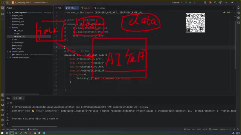Screen dimensions: 241x135
Task: Rerun the program in Run panel
Action: [8, 103]
